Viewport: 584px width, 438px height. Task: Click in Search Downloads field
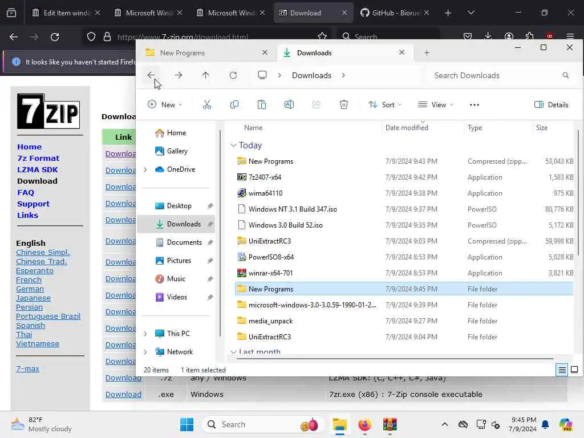(499, 76)
